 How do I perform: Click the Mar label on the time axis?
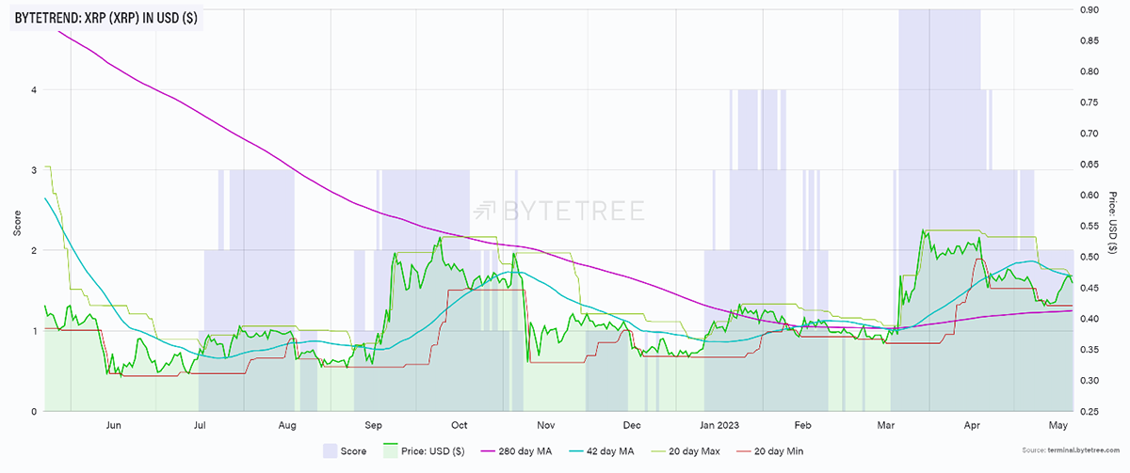tap(885, 425)
